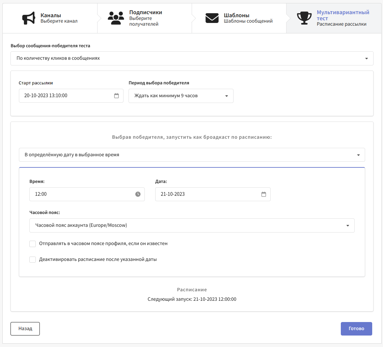This screenshot has width=383, height=347.
Task: Enable Отправлять в часовом поясе профиля checkbox
Action: 33,244
